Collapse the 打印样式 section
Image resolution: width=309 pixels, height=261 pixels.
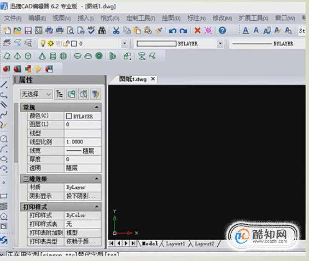(97, 206)
